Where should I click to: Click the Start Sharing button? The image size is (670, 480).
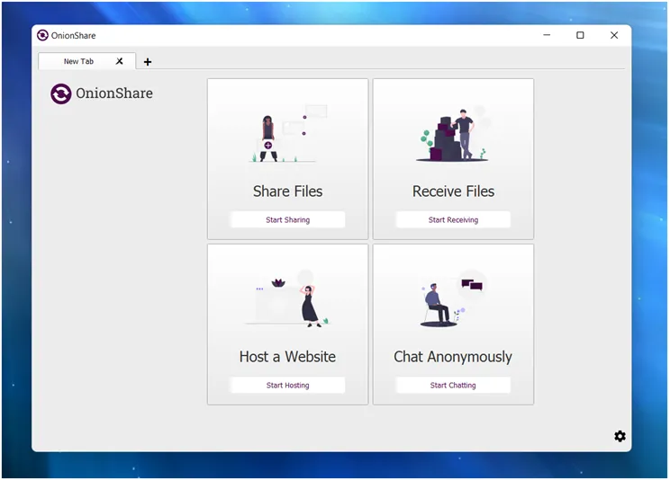[287, 219]
